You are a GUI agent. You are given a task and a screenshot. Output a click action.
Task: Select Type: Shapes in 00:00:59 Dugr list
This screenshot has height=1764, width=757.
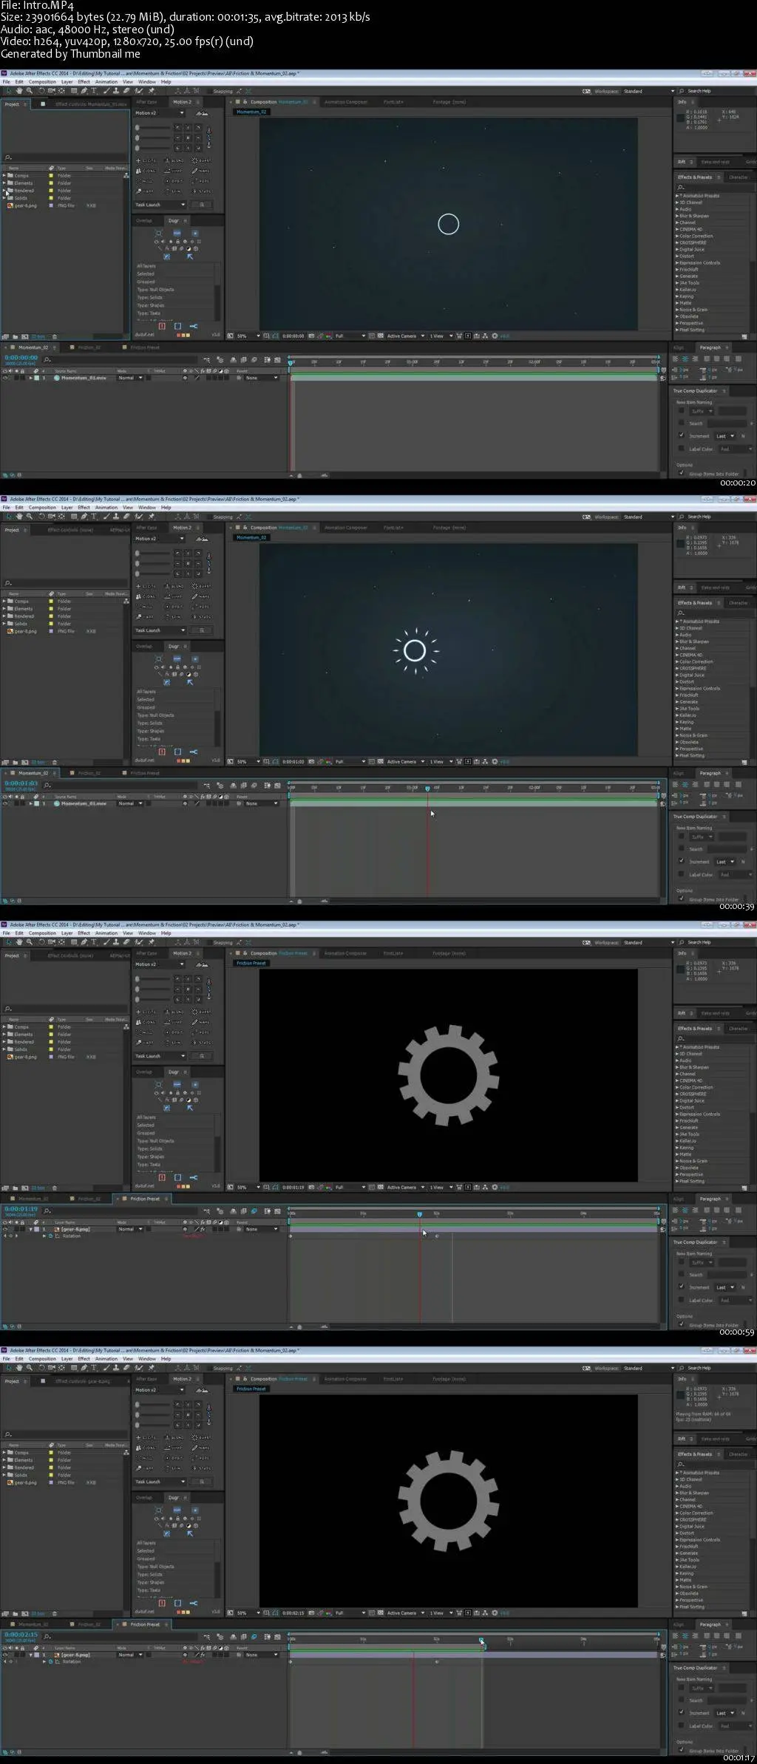click(151, 1157)
